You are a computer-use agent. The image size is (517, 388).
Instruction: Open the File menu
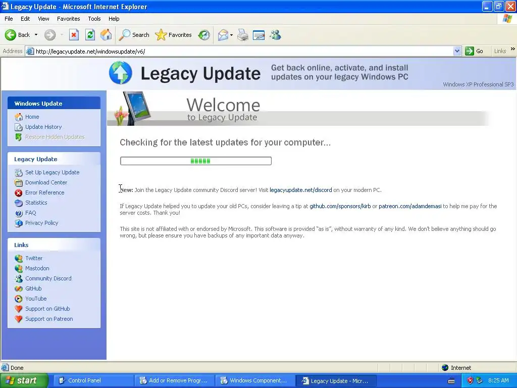click(9, 19)
